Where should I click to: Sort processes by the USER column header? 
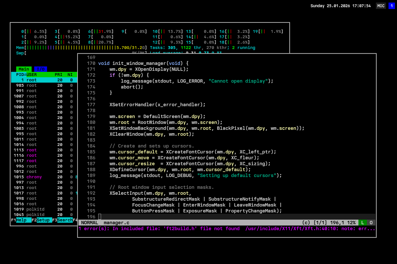coord(32,75)
